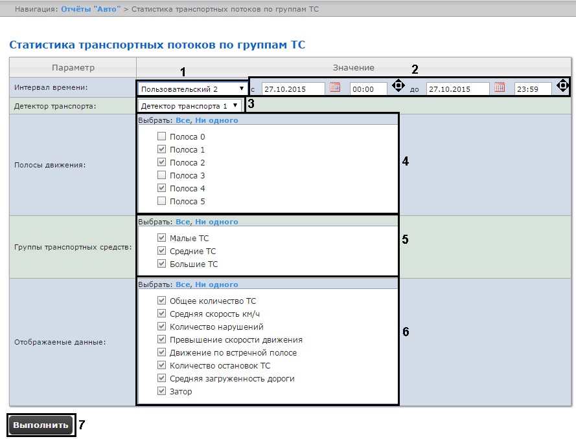Image resolution: width=576 pixels, height=439 pixels.
Task: Enable the Полоса 0 checkbox
Action: [x=162, y=137]
